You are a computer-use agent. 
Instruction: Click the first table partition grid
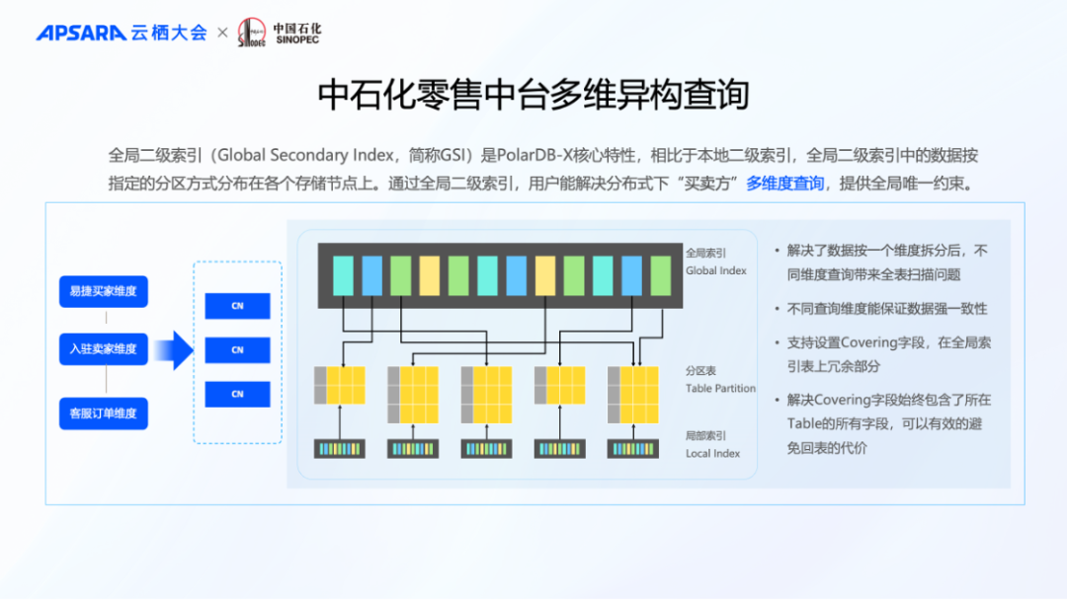[340, 385]
